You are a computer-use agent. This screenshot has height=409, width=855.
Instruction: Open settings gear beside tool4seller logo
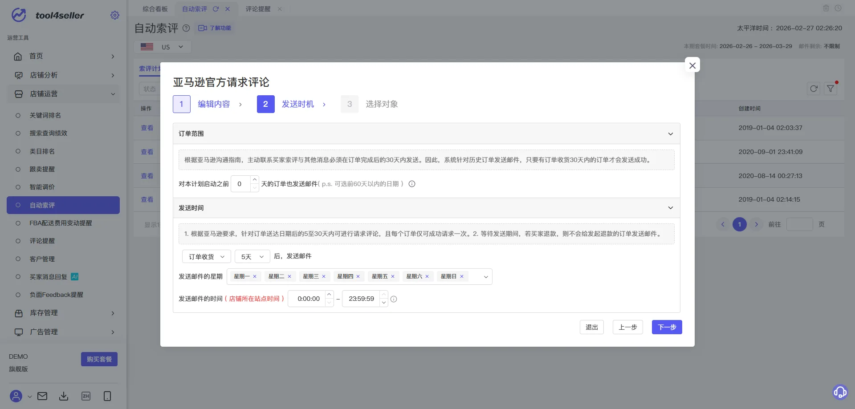coord(115,15)
